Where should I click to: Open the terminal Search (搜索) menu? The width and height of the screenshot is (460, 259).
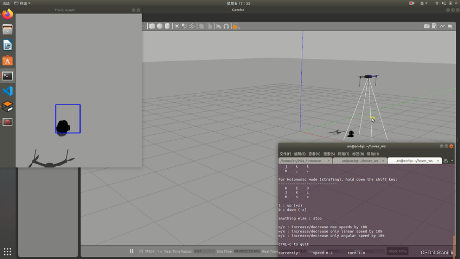[x=329, y=154]
